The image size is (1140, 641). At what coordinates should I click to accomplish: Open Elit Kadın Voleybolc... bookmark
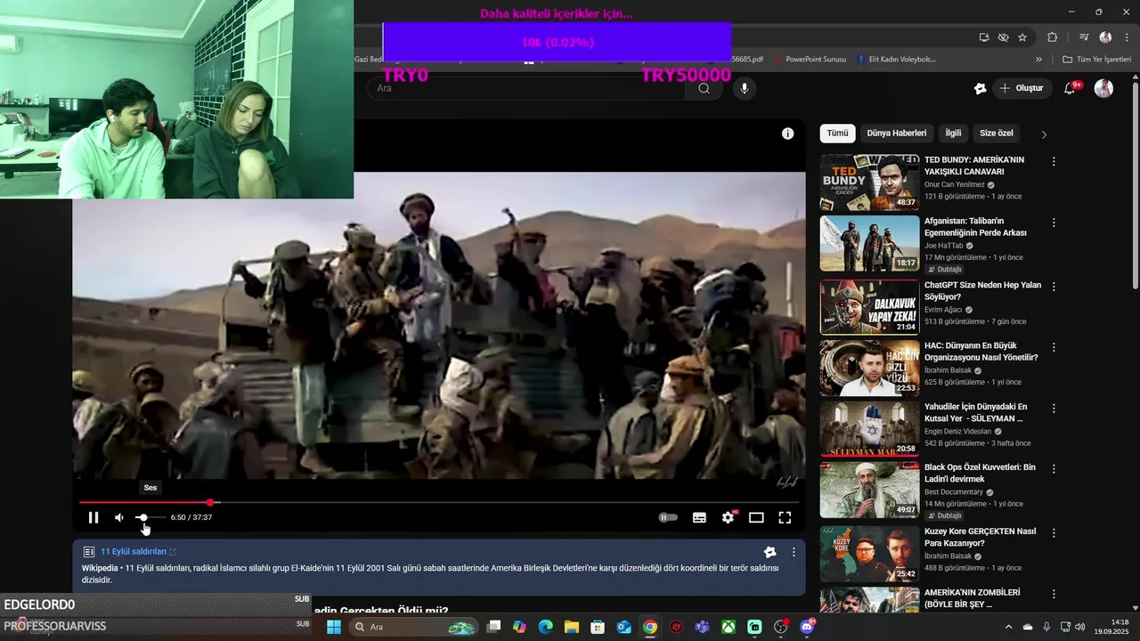pos(896,60)
